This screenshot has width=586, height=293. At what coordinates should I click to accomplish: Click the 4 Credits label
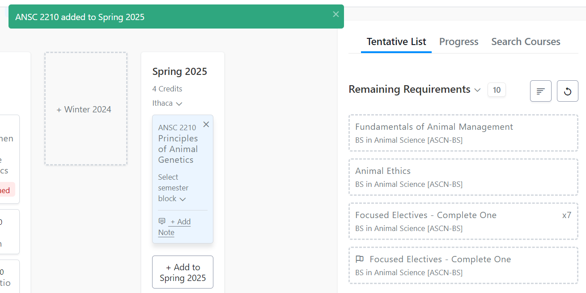[167, 89]
